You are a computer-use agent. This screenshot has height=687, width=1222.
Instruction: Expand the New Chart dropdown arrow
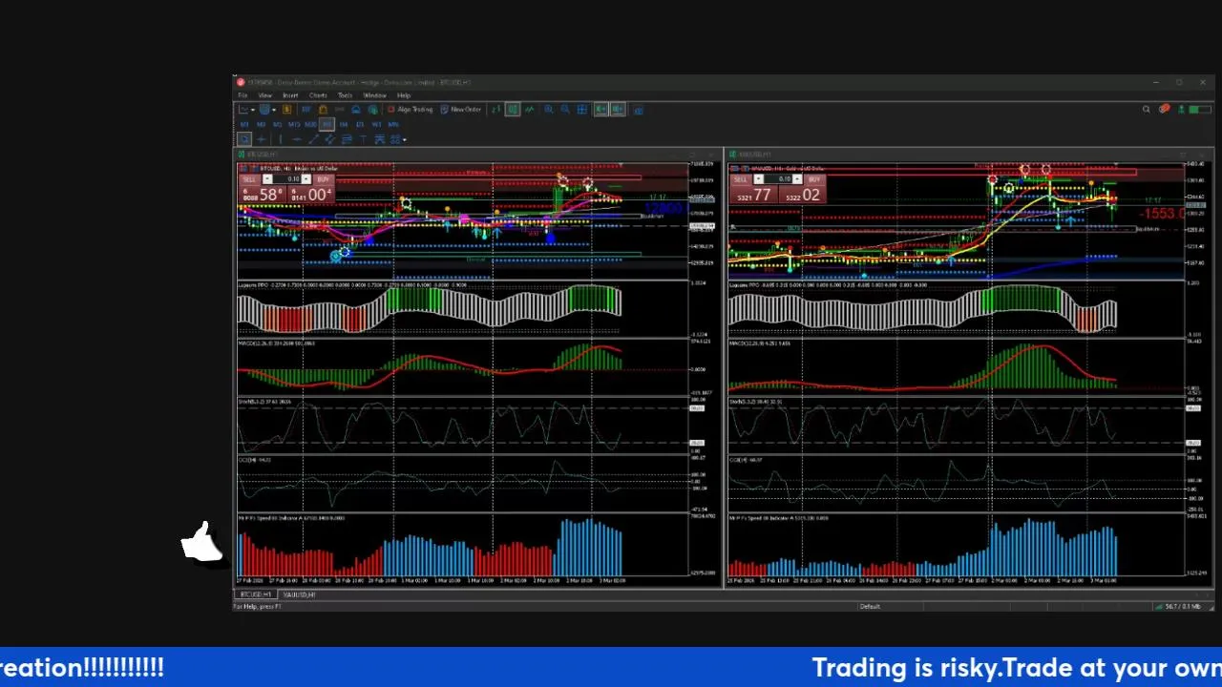(x=253, y=110)
